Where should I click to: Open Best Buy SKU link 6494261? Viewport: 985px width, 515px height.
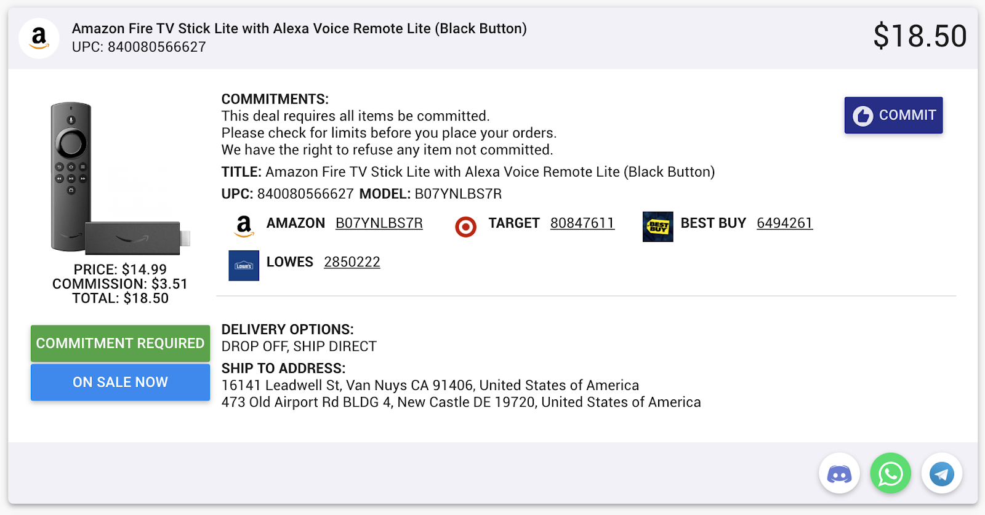pyautogui.click(x=785, y=223)
